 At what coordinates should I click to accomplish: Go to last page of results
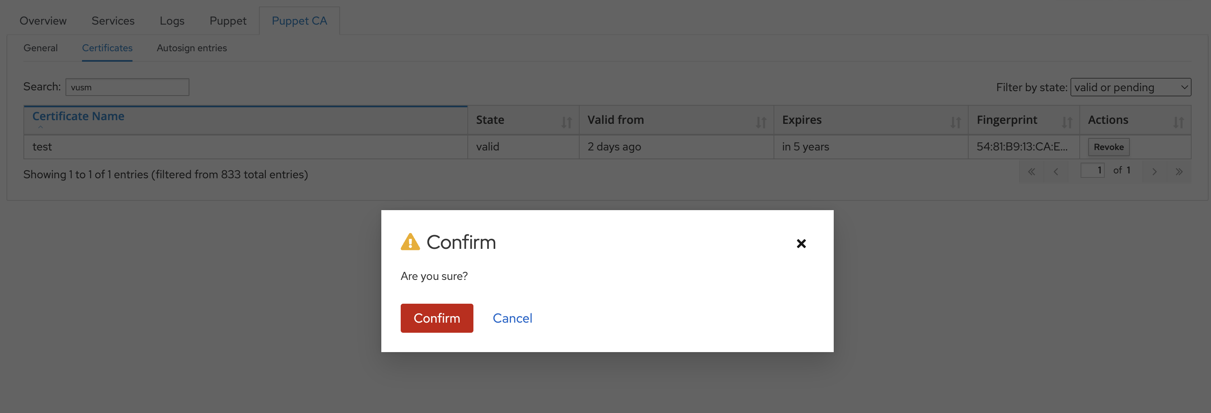pos(1179,171)
